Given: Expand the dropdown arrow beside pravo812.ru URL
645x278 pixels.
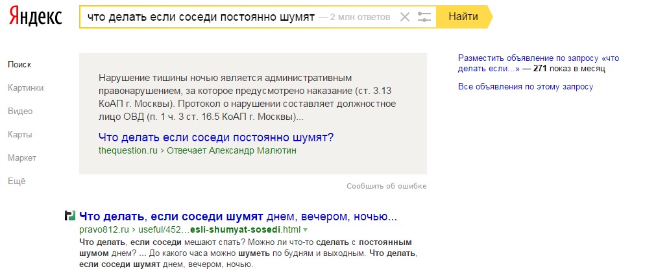Looking at the screenshot, I should click(306, 229).
